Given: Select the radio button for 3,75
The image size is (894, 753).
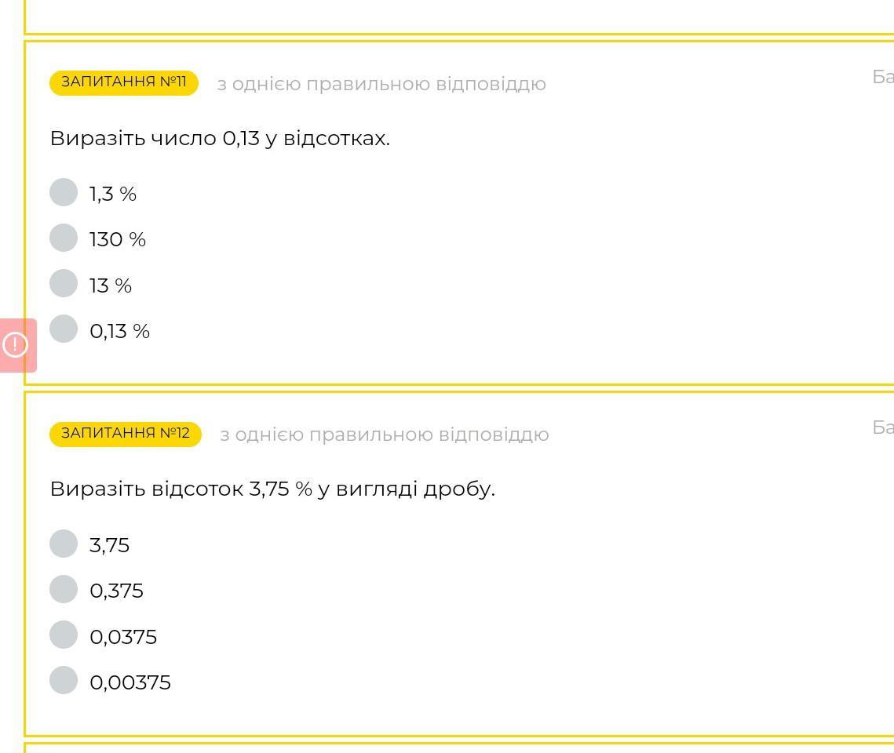Looking at the screenshot, I should [64, 544].
